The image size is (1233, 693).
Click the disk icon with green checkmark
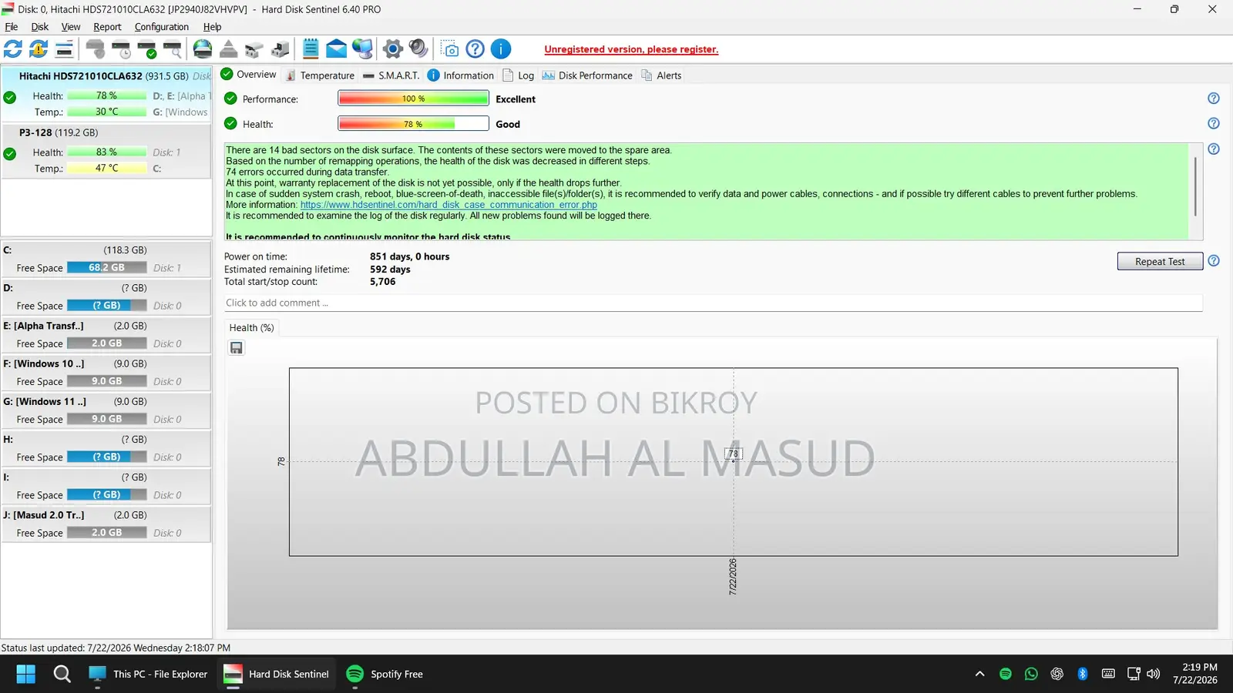pos(147,49)
